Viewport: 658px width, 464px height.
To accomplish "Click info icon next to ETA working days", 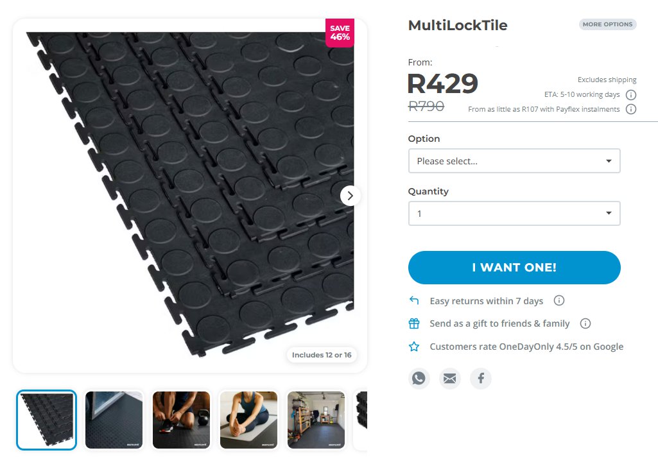I will click(x=631, y=95).
